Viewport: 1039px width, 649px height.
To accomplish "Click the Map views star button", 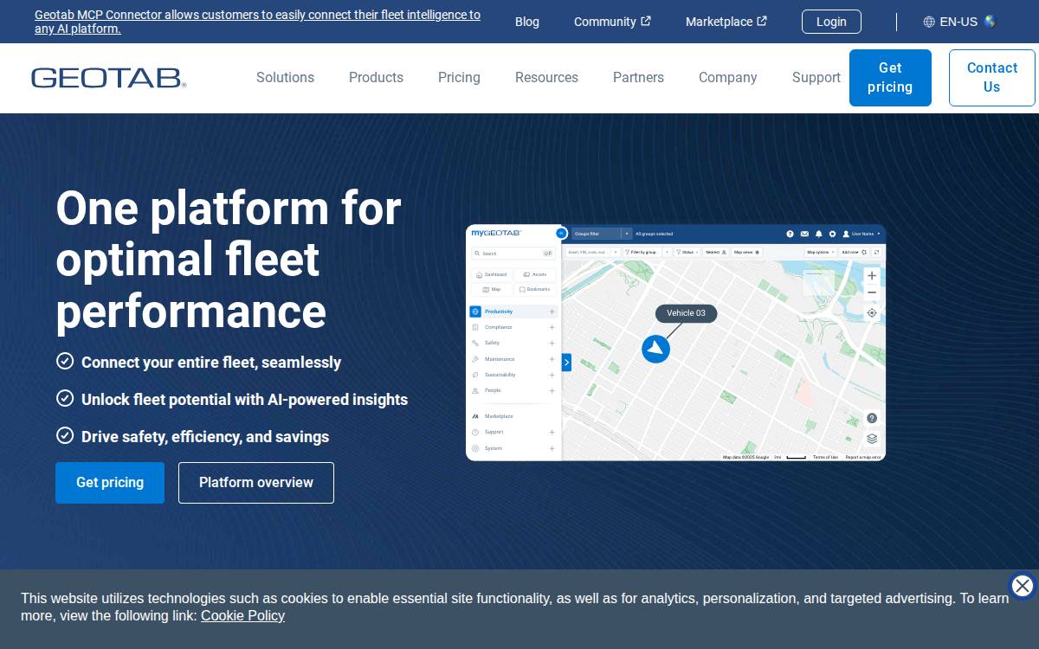I will coord(746,252).
